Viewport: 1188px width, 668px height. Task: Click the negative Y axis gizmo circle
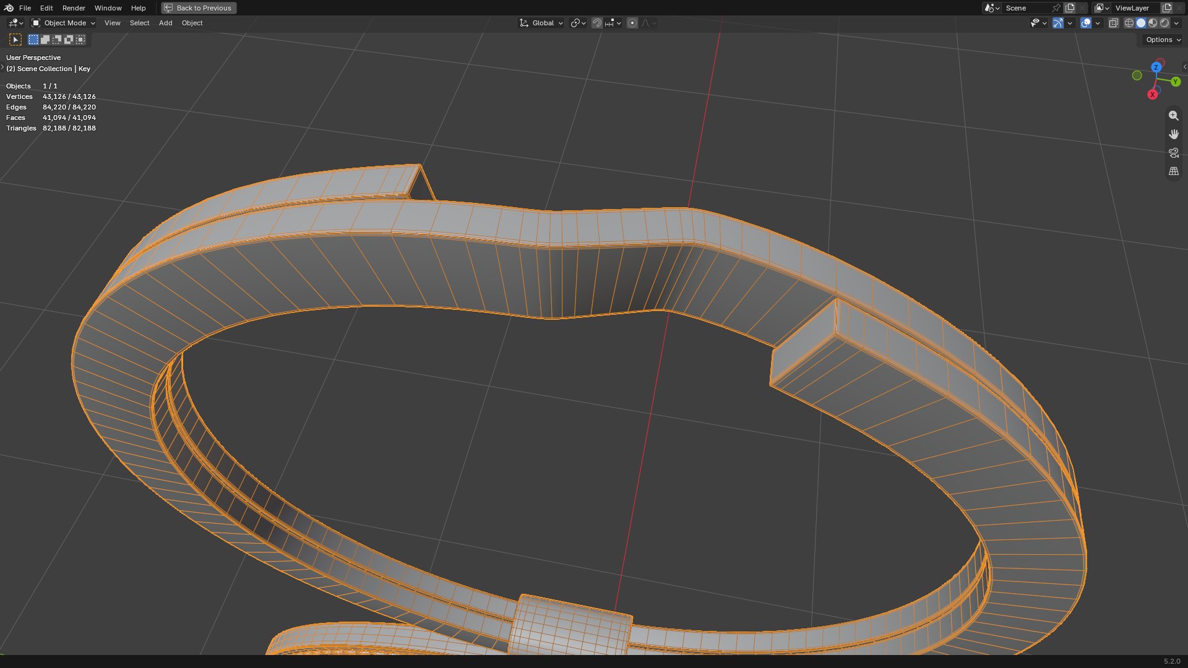(x=1137, y=75)
